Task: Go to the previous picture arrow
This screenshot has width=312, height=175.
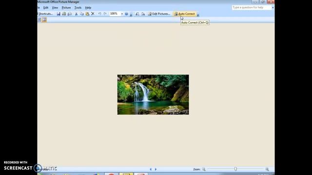Action: pos(151,169)
